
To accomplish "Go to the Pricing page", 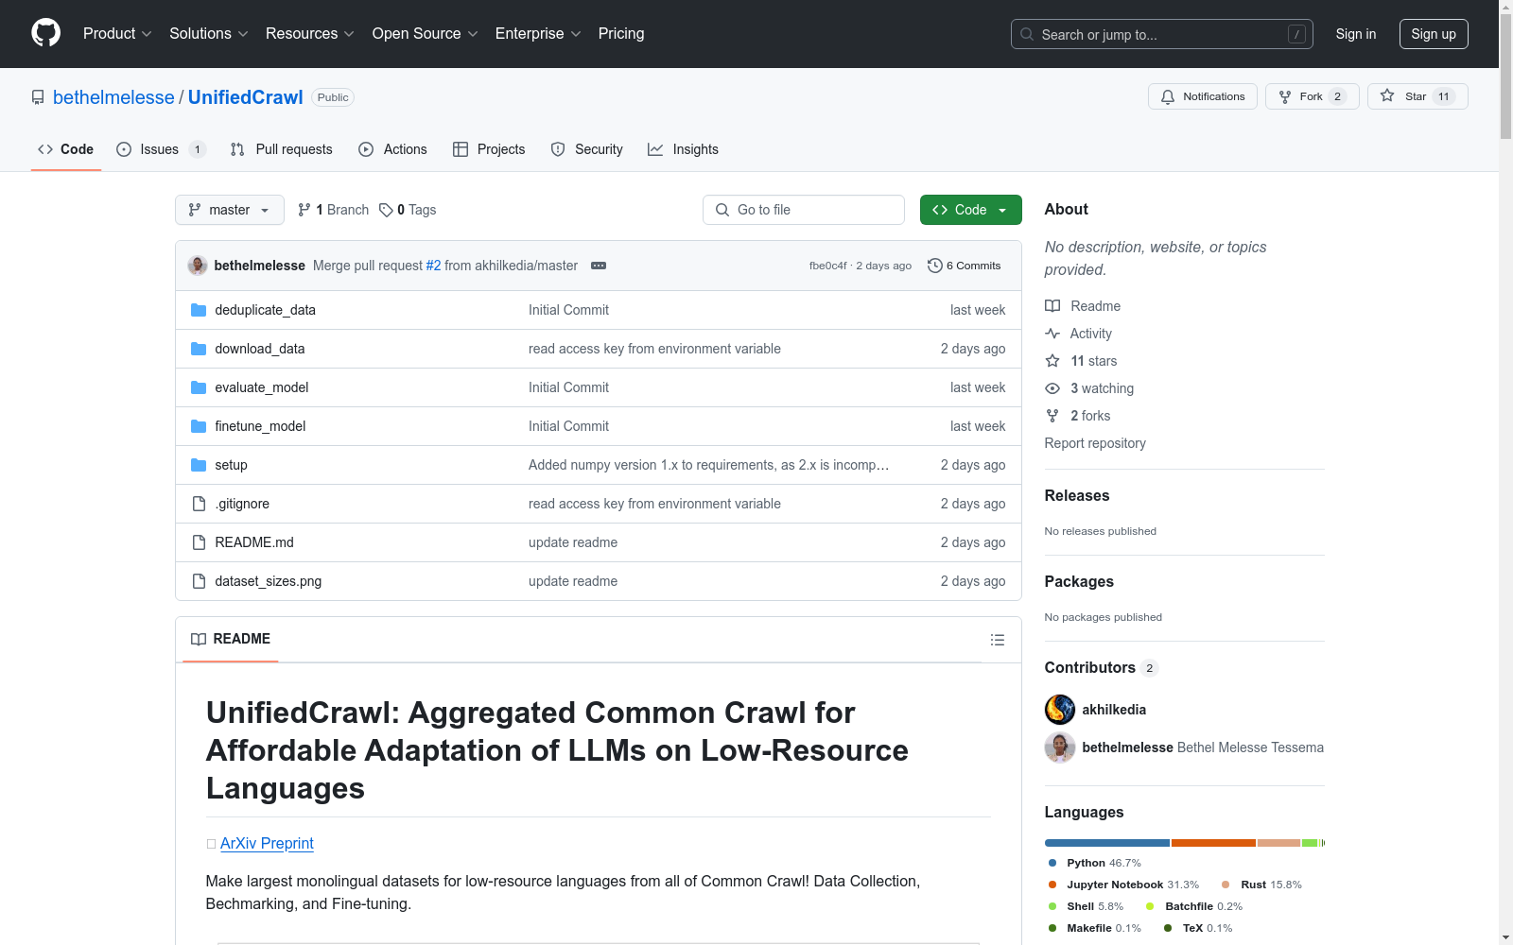I will tap(621, 33).
